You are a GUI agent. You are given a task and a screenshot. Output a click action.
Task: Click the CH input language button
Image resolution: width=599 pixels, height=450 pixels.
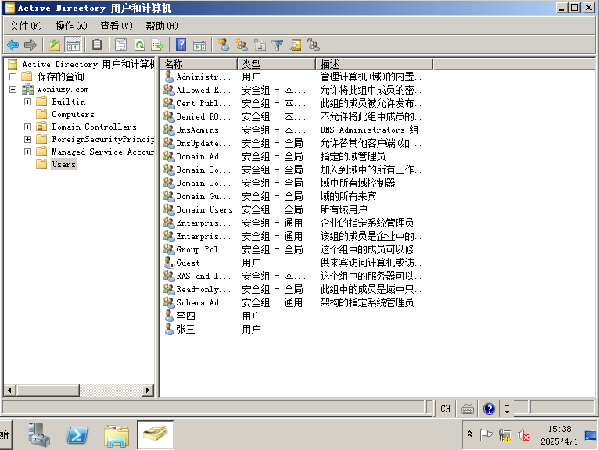tap(446, 409)
